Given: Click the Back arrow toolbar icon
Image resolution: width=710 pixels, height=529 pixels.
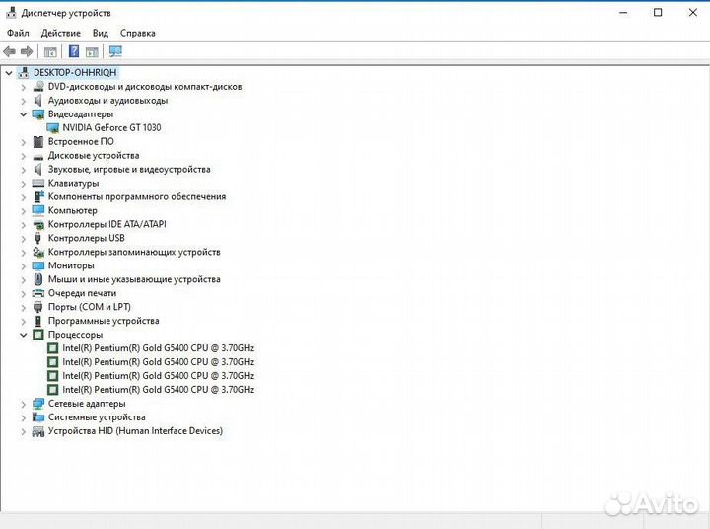Looking at the screenshot, I should (x=9, y=51).
